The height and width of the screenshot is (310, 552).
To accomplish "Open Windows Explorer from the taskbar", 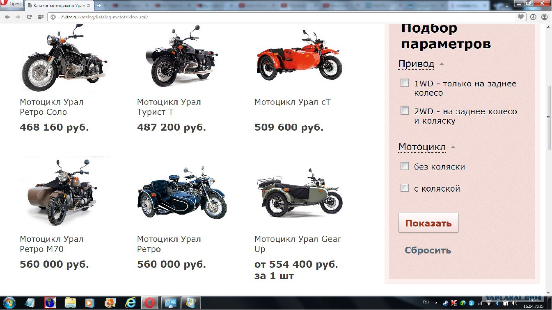I will [70, 303].
